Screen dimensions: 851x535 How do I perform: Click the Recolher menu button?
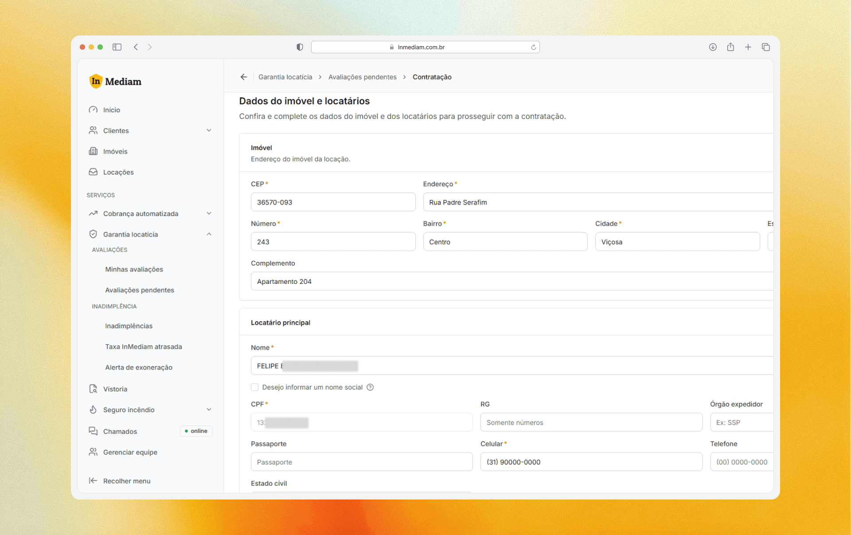tap(120, 481)
